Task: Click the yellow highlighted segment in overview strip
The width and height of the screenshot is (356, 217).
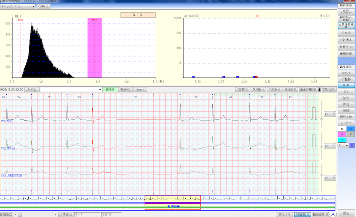Action: [x=172, y=198]
